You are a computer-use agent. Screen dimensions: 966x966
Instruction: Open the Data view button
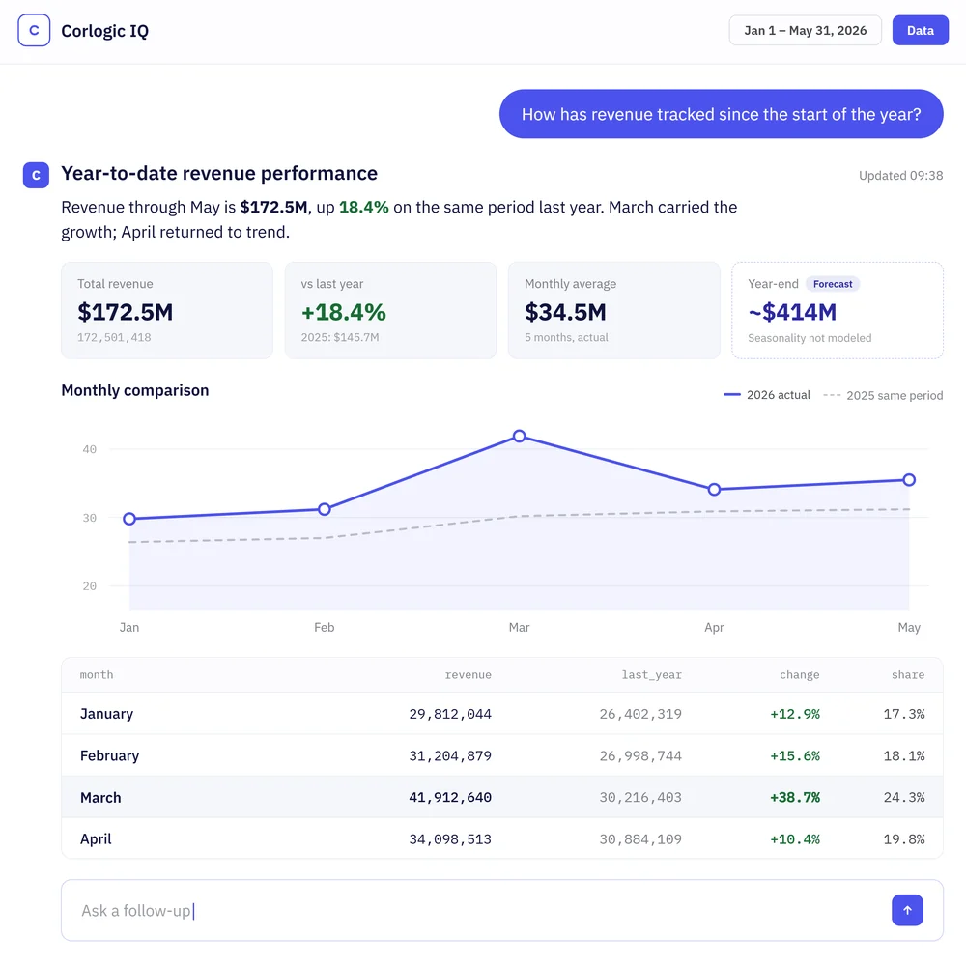pyautogui.click(x=921, y=30)
